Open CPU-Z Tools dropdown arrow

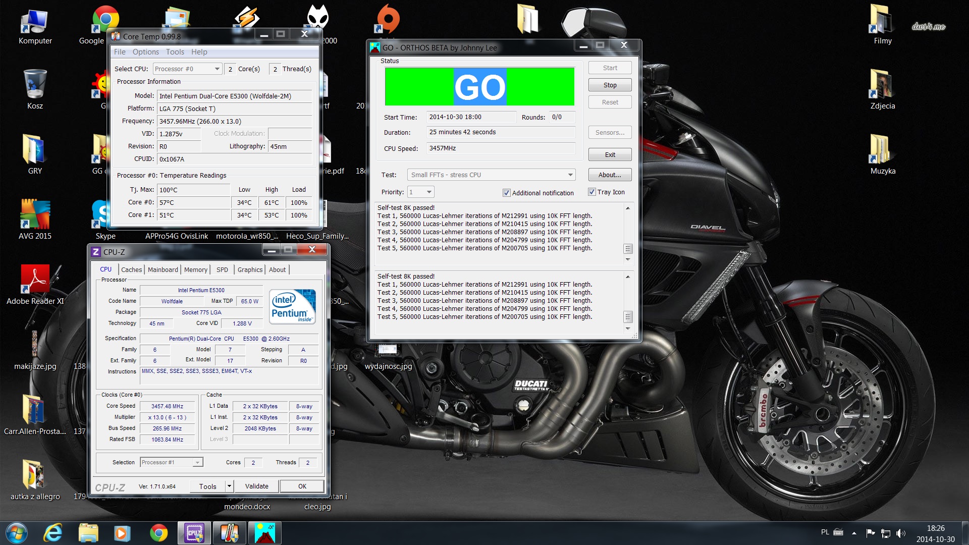[229, 486]
